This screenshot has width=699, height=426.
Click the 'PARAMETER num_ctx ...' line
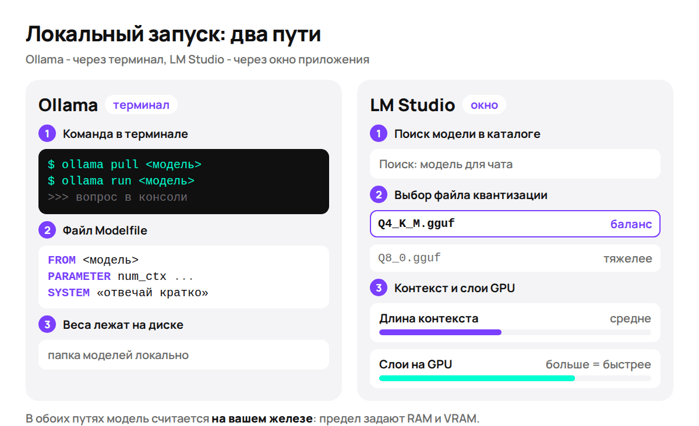pyautogui.click(x=121, y=276)
